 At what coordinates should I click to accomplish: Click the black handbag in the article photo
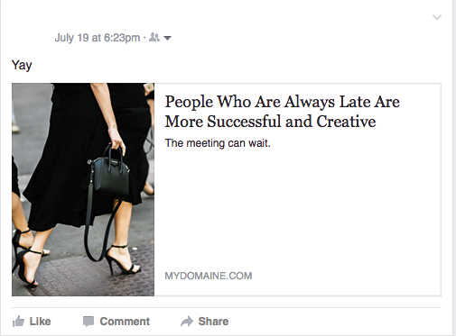[x=110, y=174]
